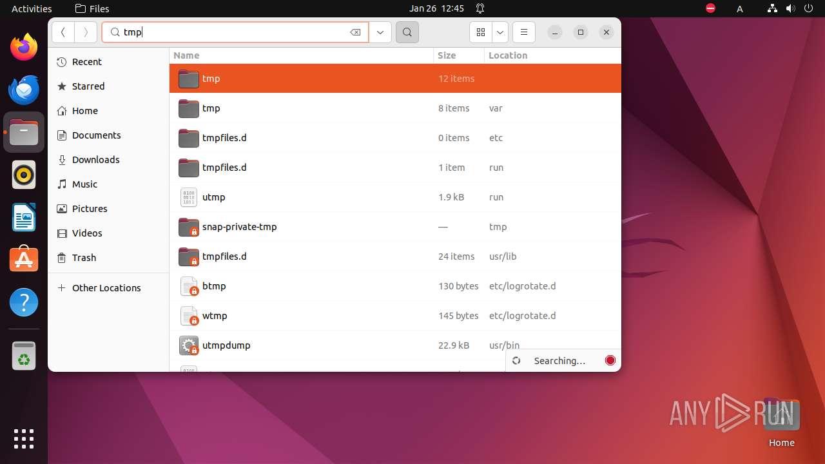Open Help from the dock

tap(24, 302)
